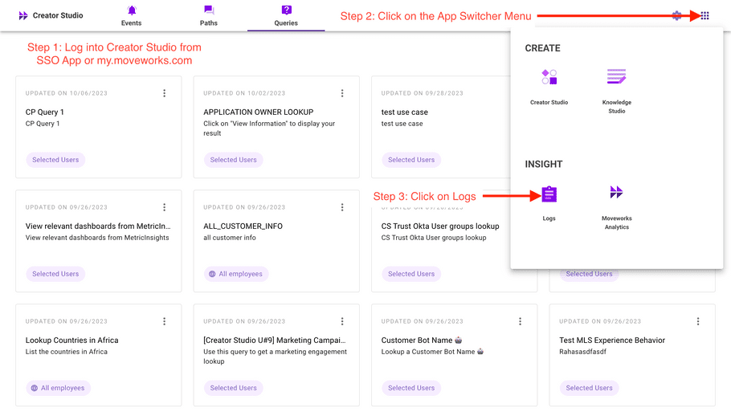Screen dimensions: 731x416
Task: Click Selected Users chip on test use case
Action: (410, 160)
